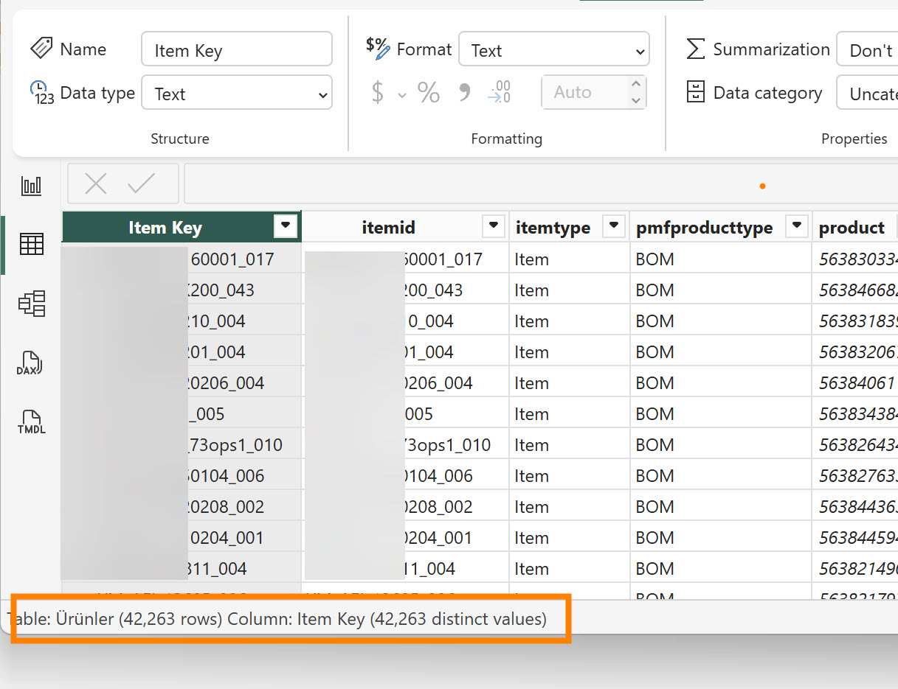The image size is (898, 689).
Task: Open itemid column filter arrow
Action: 494,227
